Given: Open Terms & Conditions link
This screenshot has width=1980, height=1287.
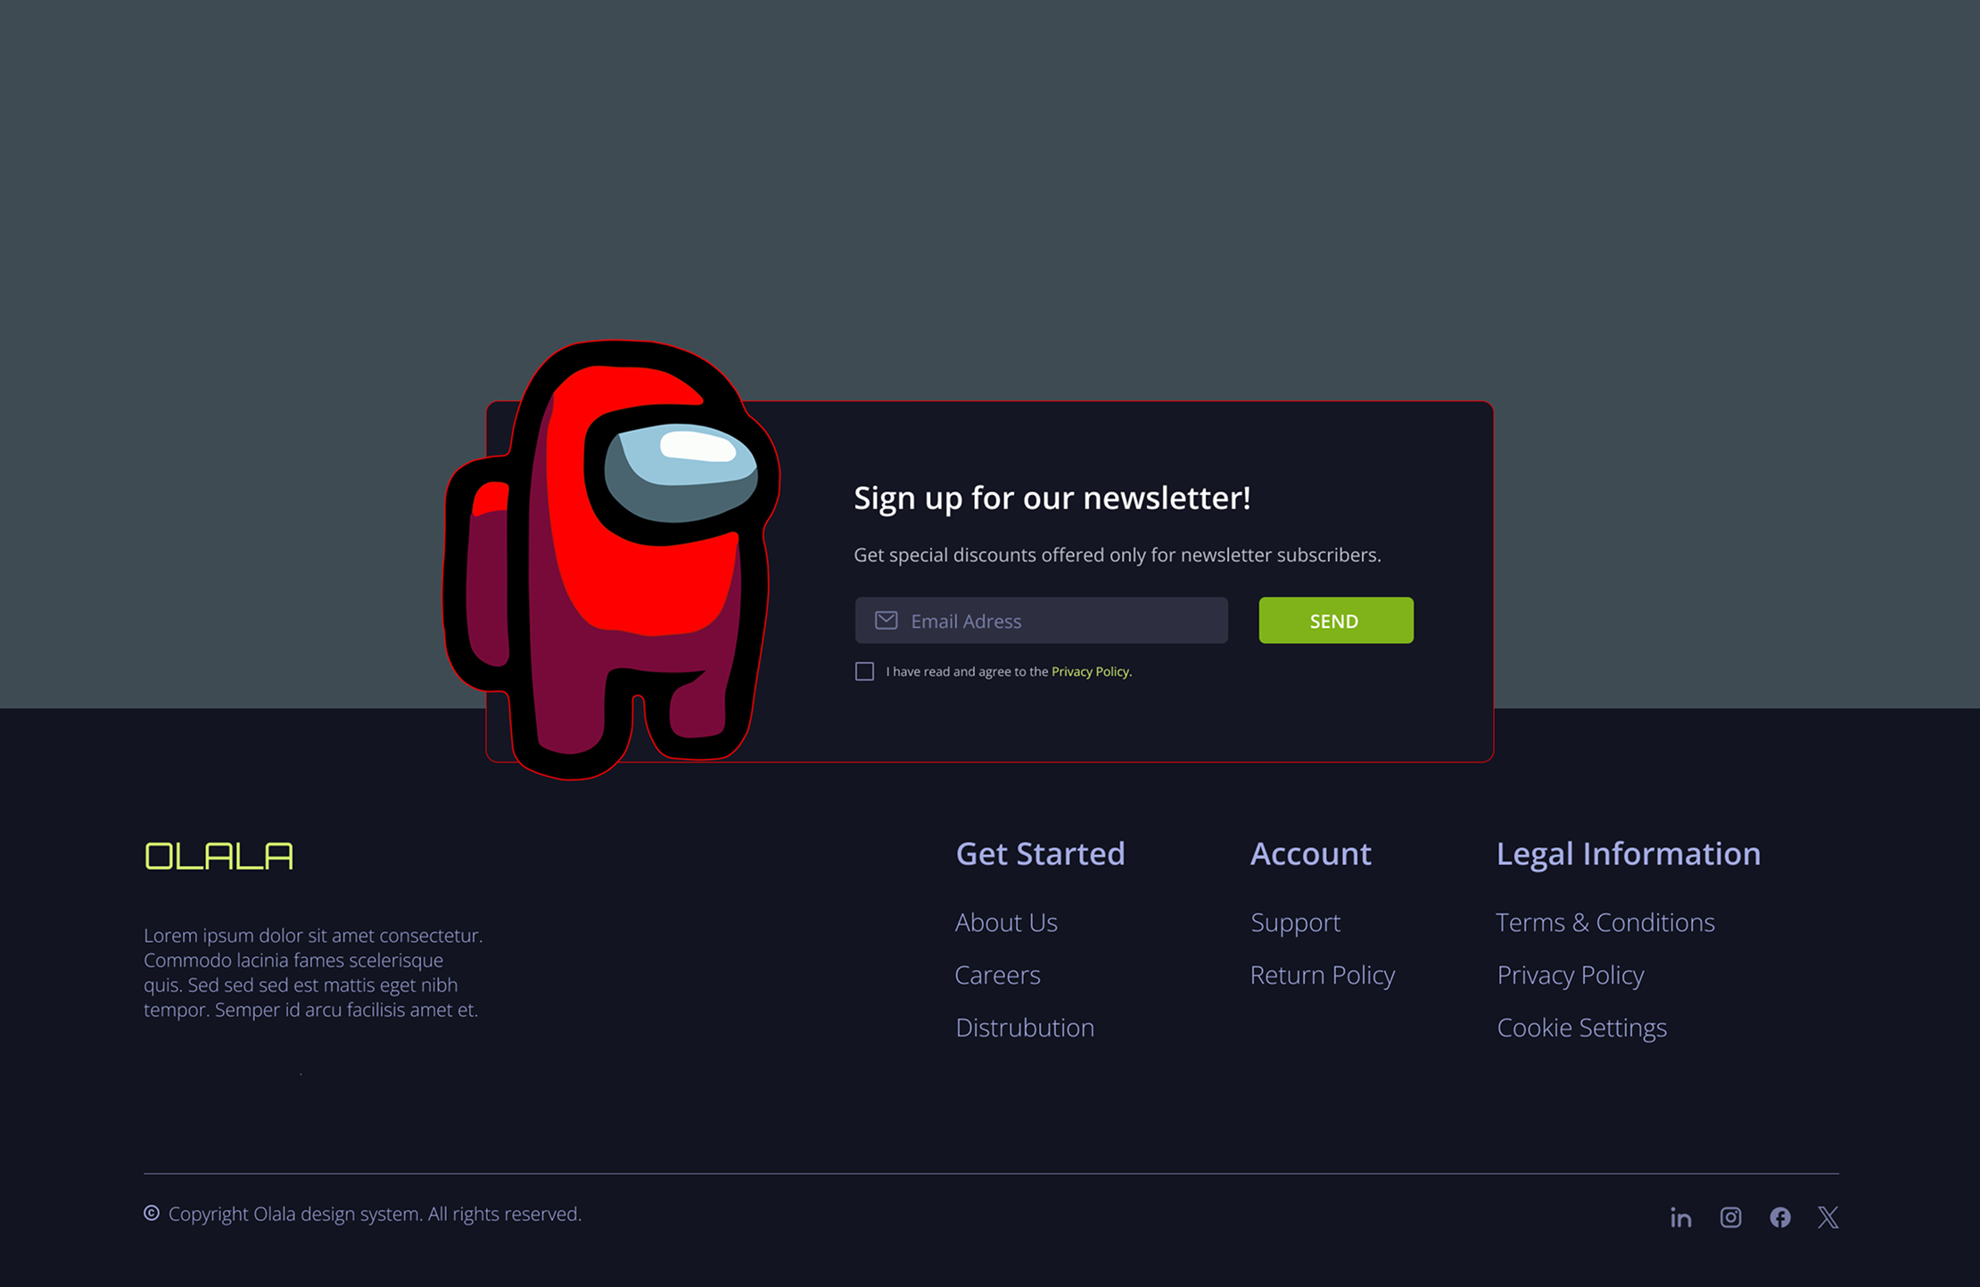Looking at the screenshot, I should [x=1605, y=922].
